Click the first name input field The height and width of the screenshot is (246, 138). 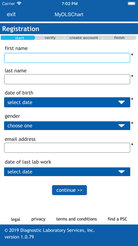(x=67, y=58)
